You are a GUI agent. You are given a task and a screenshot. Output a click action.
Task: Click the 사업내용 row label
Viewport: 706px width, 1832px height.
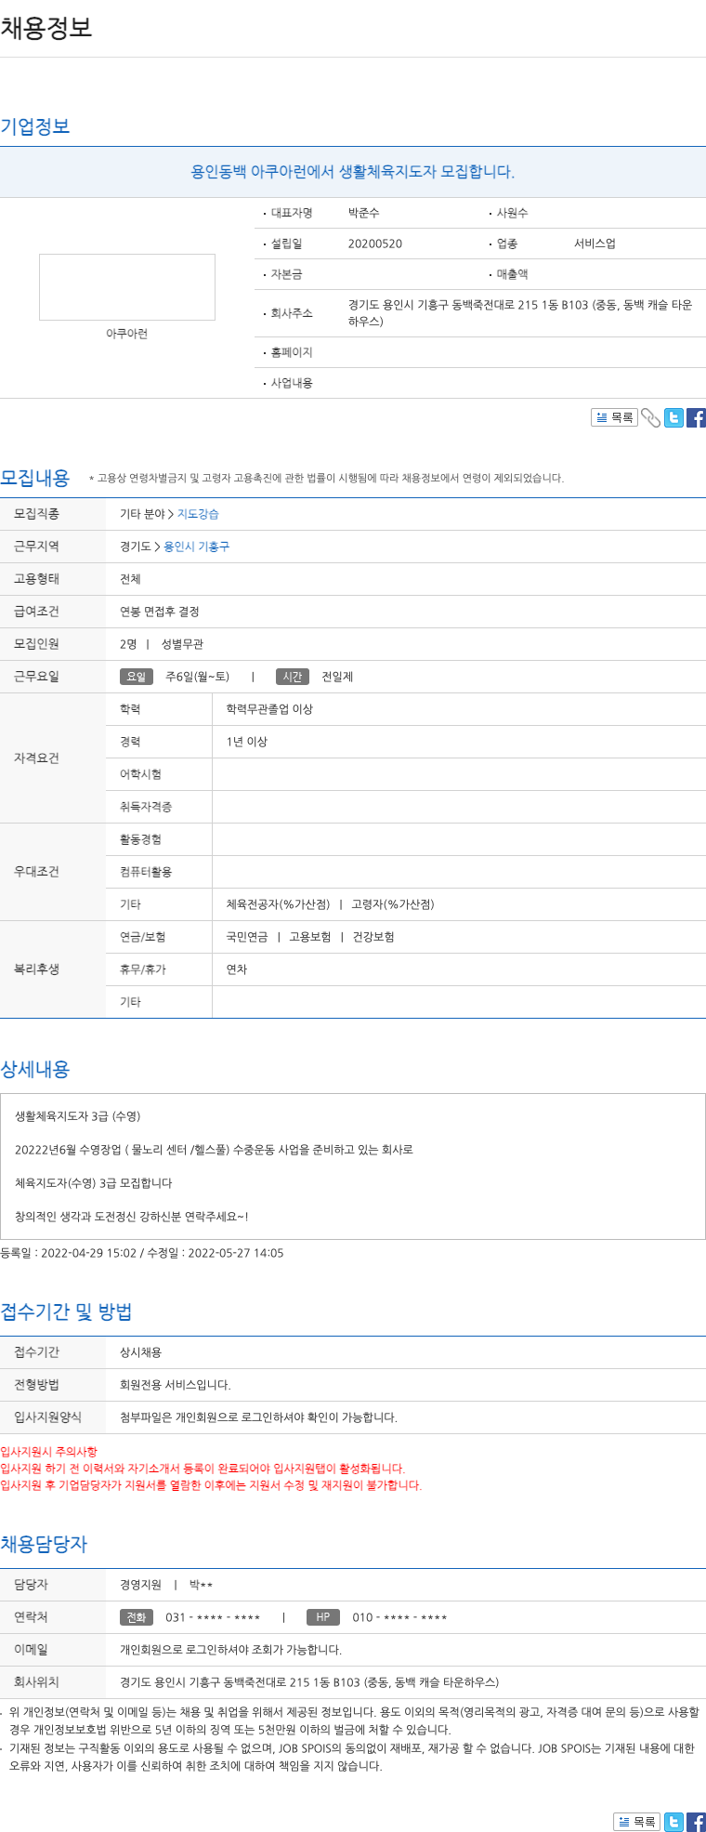pos(292,383)
